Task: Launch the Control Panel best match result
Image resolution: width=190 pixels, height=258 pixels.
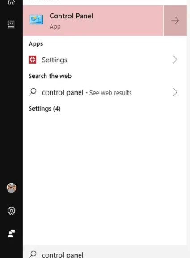Action: point(93,21)
